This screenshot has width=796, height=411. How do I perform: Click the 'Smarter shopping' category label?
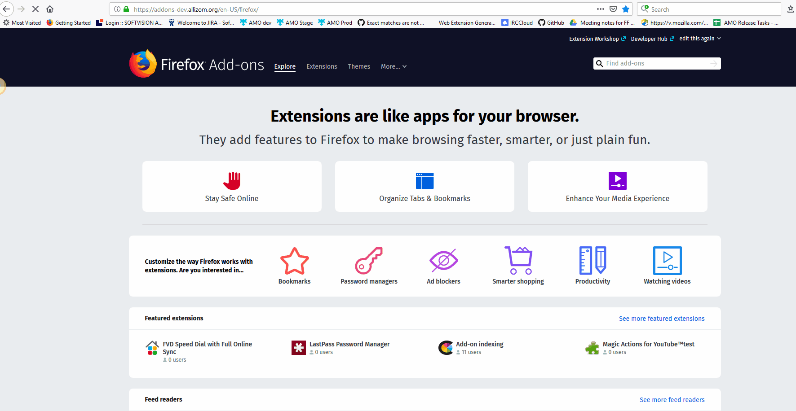pyautogui.click(x=518, y=281)
